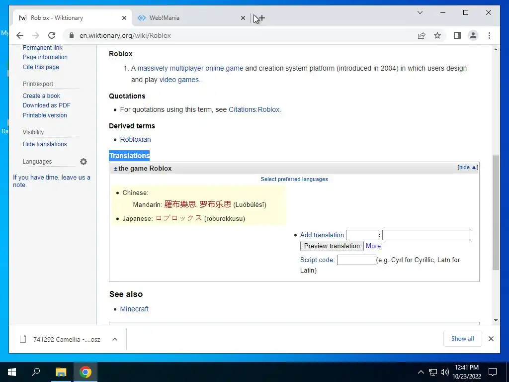509x382 pixels.
Task: Open the video games link
Action: tap(179, 80)
